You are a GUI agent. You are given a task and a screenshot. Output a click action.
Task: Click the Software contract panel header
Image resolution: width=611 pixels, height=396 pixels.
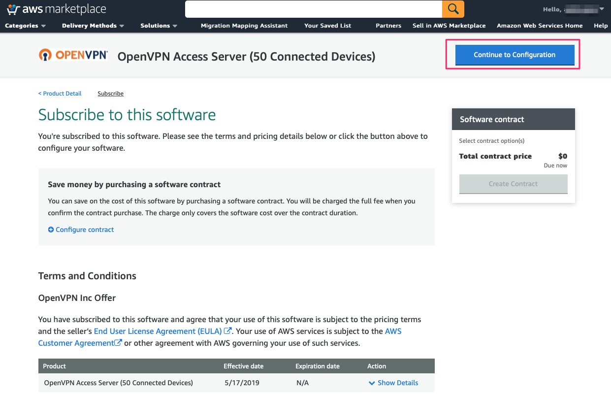(x=513, y=119)
